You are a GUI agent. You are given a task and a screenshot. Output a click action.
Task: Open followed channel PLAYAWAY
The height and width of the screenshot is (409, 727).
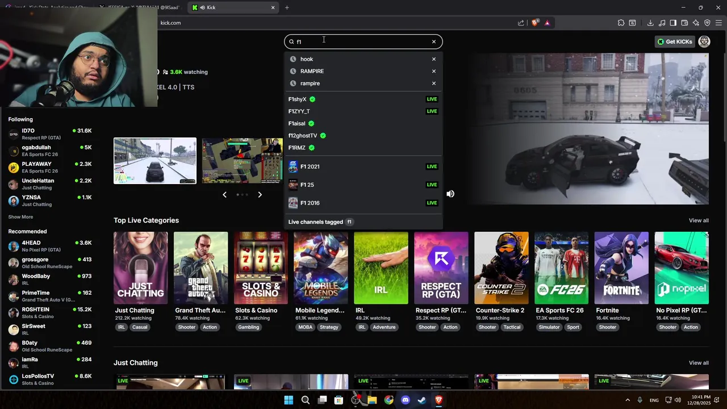(50, 167)
